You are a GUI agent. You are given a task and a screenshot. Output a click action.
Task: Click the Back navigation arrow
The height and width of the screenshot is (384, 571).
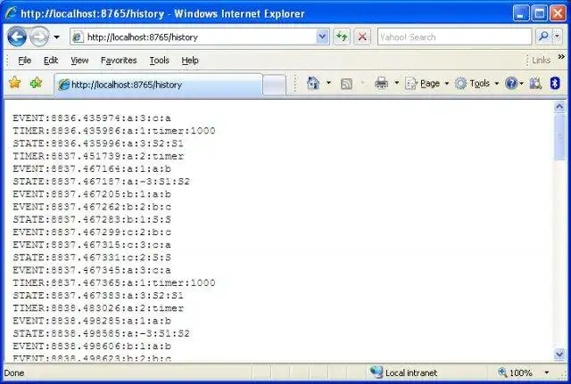[x=17, y=37]
